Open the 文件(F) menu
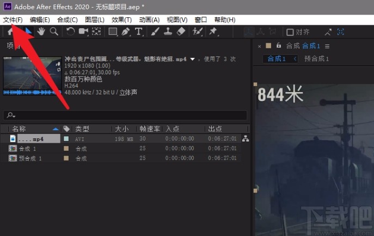The height and width of the screenshot is (236, 374). pyautogui.click(x=13, y=20)
